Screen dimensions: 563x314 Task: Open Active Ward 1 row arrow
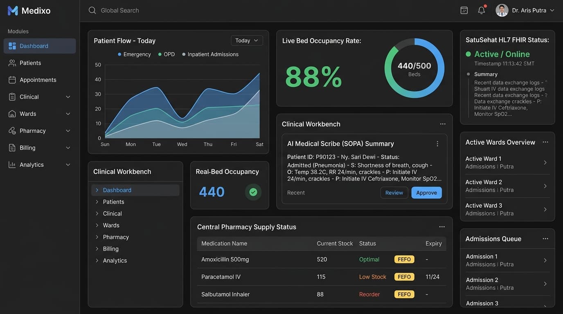[545, 163]
